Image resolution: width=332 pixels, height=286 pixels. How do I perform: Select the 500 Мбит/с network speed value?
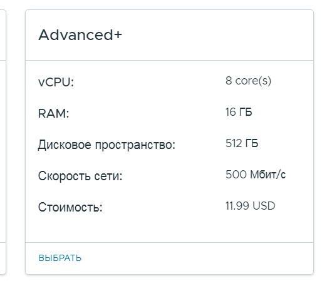click(256, 175)
